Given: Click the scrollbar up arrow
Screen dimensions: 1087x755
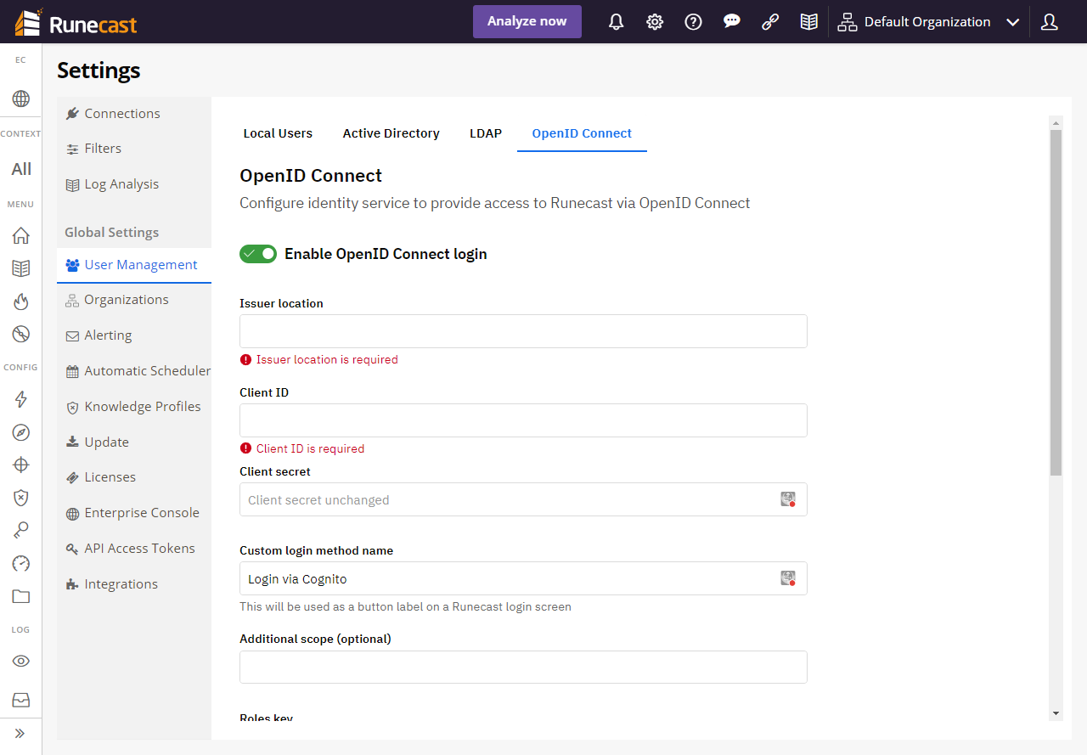Looking at the screenshot, I should point(1056,122).
